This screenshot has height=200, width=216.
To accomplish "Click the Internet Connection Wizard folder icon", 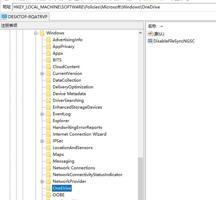I will (48, 134).
